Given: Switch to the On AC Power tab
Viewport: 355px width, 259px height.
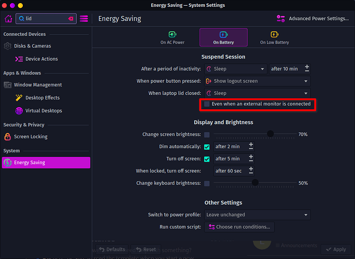Looking at the screenshot, I should tap(172, 38).
